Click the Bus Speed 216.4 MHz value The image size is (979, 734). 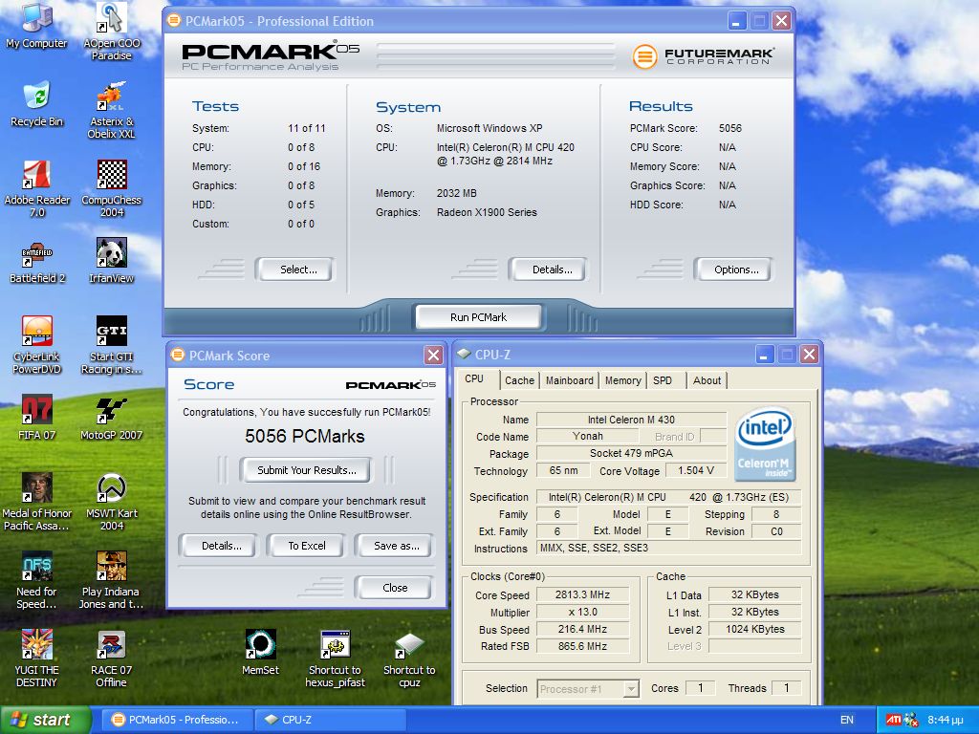click(582, 629)
